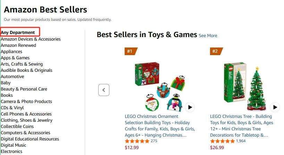284x155 pixels.
Task: Open Amazon Devices & Accessories department
Action: coord(31,39)
